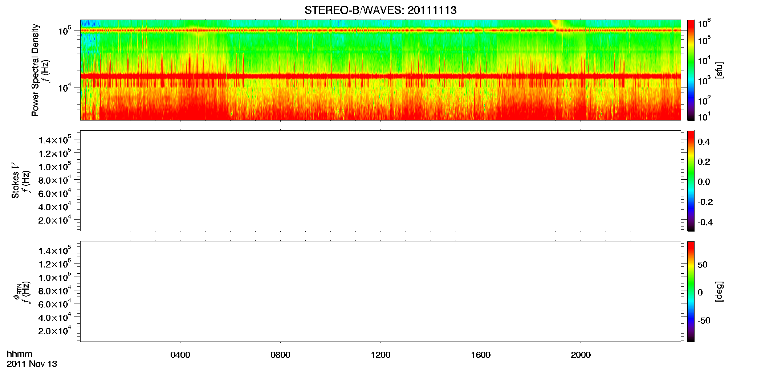Click the 10^1 label on the sfu color bar

tap(704, 117)
